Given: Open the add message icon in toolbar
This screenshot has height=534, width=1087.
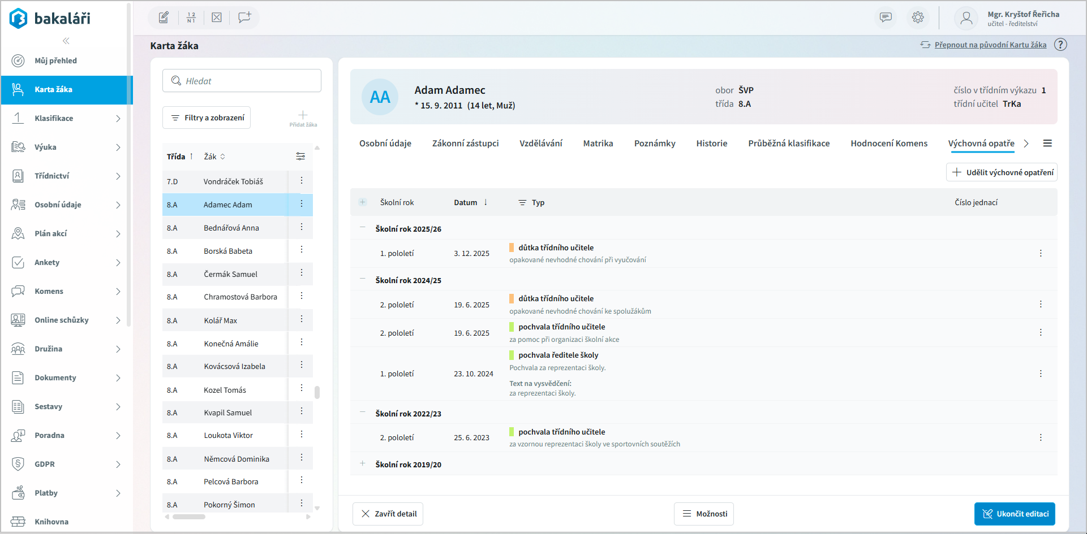Looking at the screenshot, I should tap(244, 18).
